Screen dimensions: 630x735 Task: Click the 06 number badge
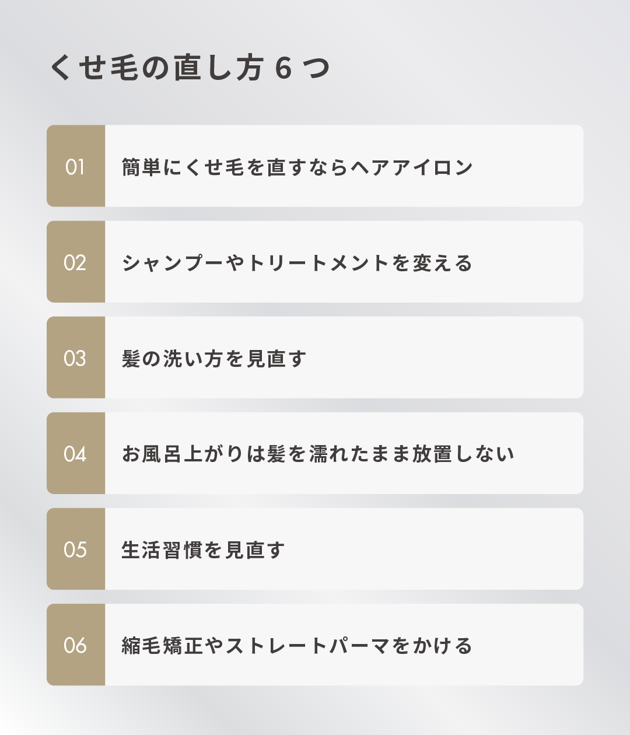tap(76, 645)
